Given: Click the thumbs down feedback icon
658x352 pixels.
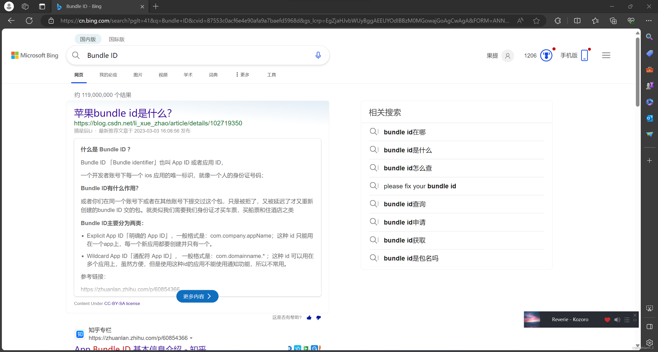Looking at the screenshot, I should [x=319, y=318].
